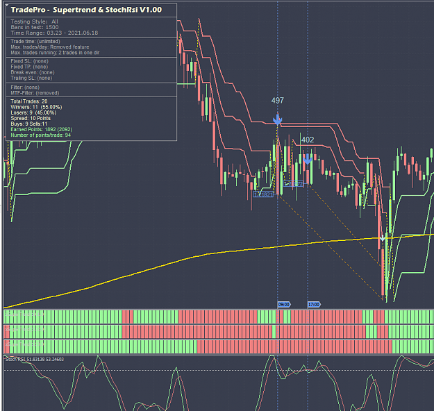
Task: Click the blue sell arrow under label 497
Action: (x=277, y=119)
